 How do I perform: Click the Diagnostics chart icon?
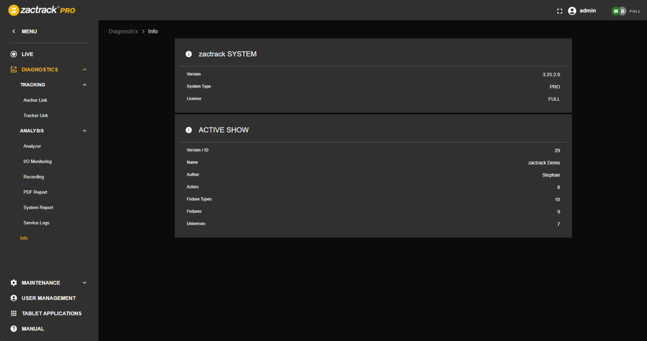pos(14,69)
